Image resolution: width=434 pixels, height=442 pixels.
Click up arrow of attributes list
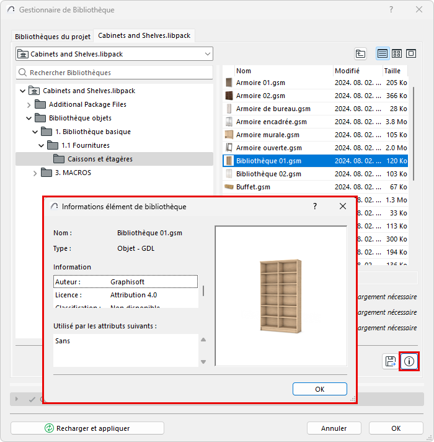pos(203,340)
